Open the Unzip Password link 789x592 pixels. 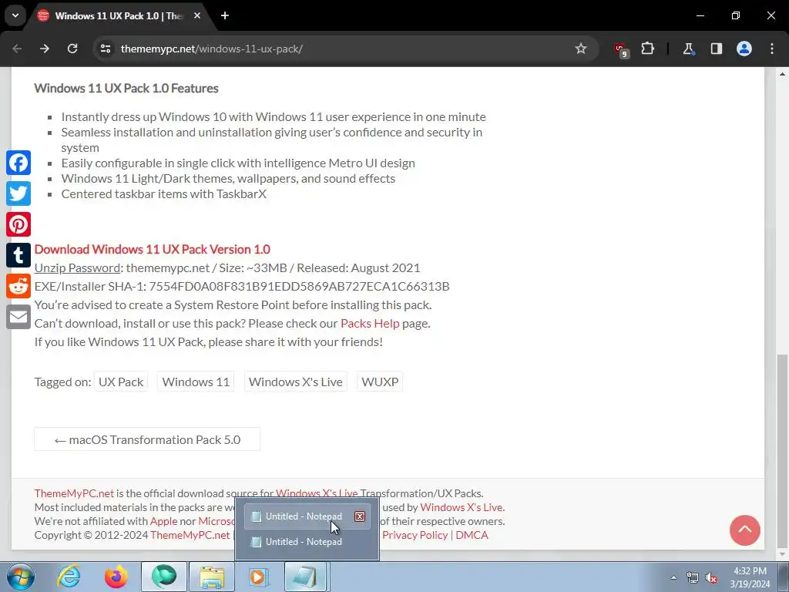click(x=77, y=267)
